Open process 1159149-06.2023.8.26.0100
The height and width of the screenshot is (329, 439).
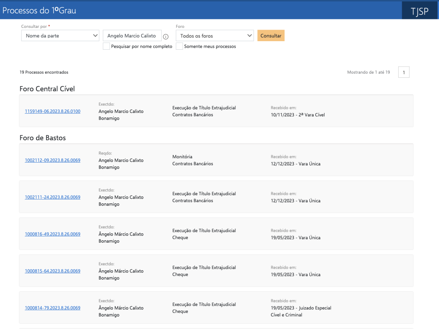click(x=52, y=112)
